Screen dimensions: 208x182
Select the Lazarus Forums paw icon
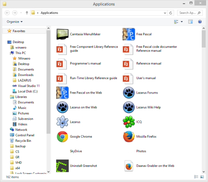click(x=129, y=93)
